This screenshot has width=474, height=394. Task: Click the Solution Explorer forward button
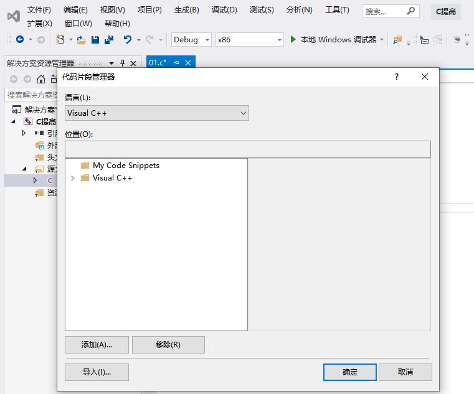tap(27, 79)
